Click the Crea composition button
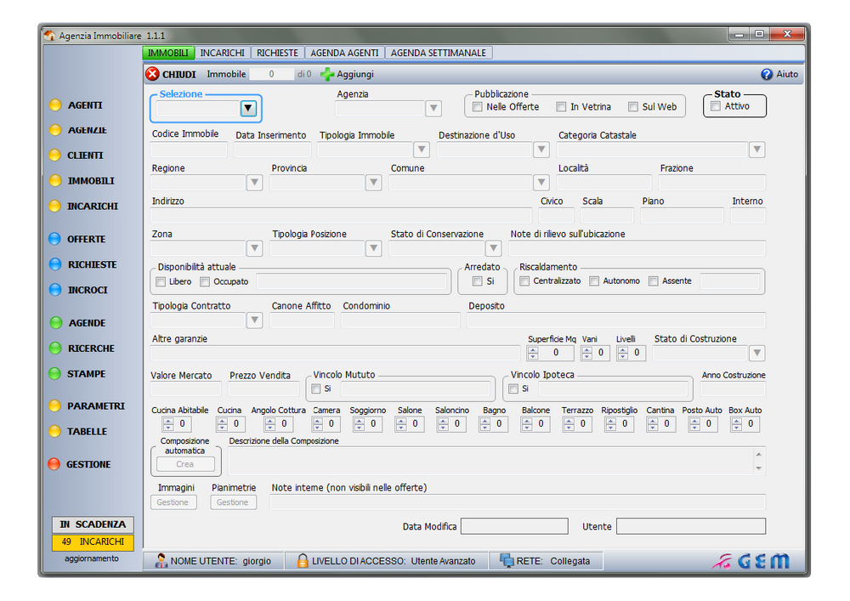This screenshot has height=601, width=850. tap(185, 464)
